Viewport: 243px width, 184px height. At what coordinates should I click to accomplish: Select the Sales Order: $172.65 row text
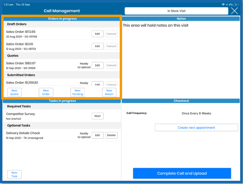[21, 32]
